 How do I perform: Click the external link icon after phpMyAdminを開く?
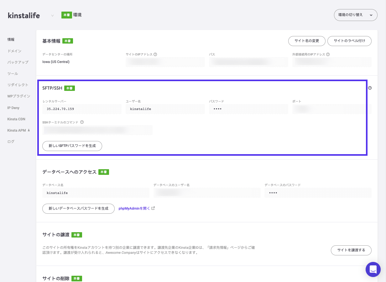point(153,208)
